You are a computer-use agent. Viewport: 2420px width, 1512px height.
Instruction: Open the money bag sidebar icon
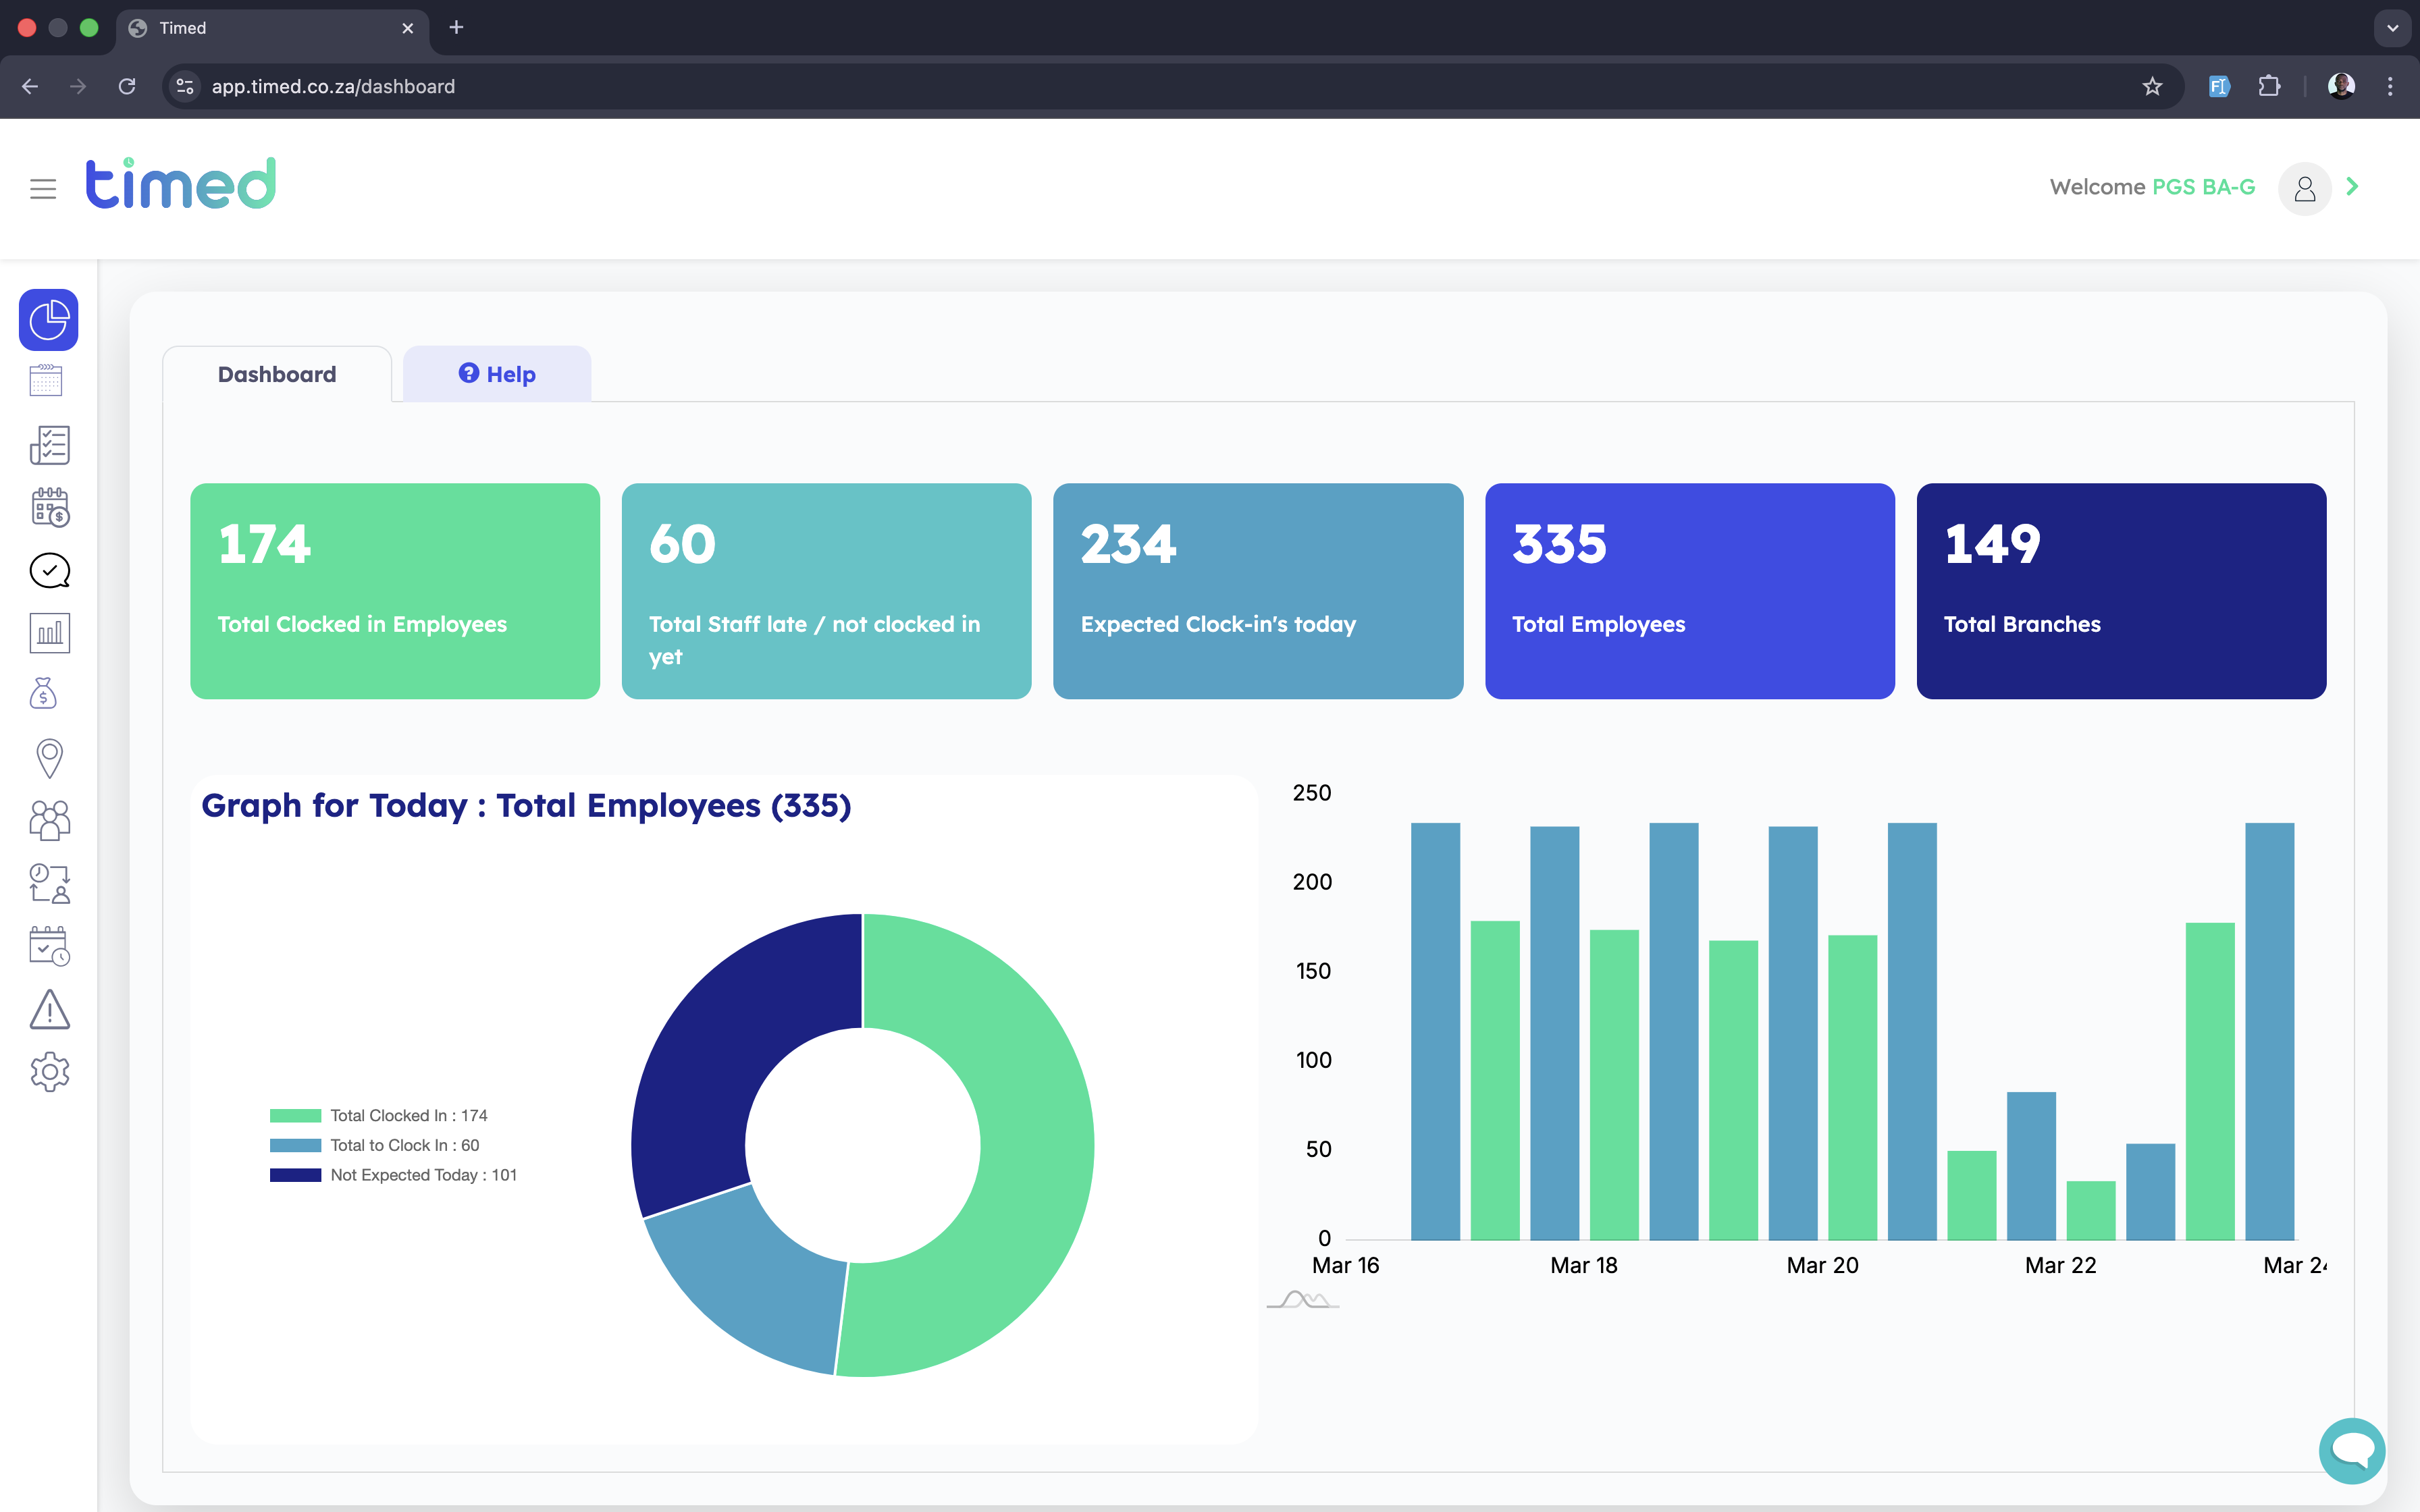44,694
